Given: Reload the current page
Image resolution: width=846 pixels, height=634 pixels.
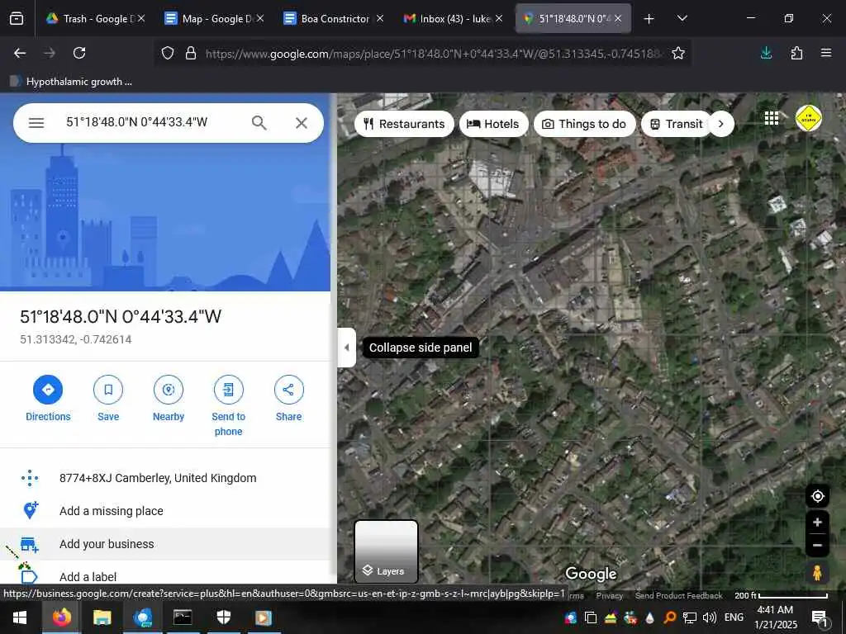Looking at the screenshot, I should click(79, 53).
